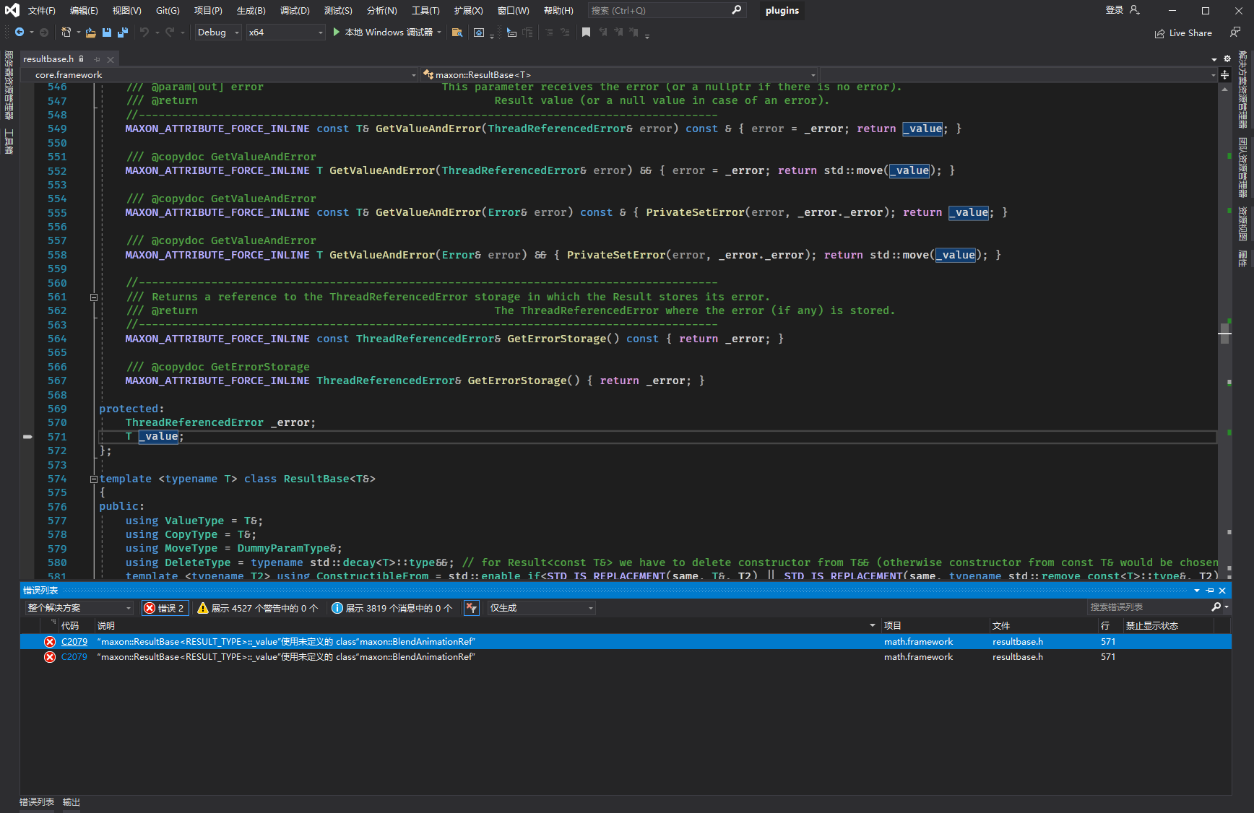Click the Sign in button

click(x=1115, y=10)
